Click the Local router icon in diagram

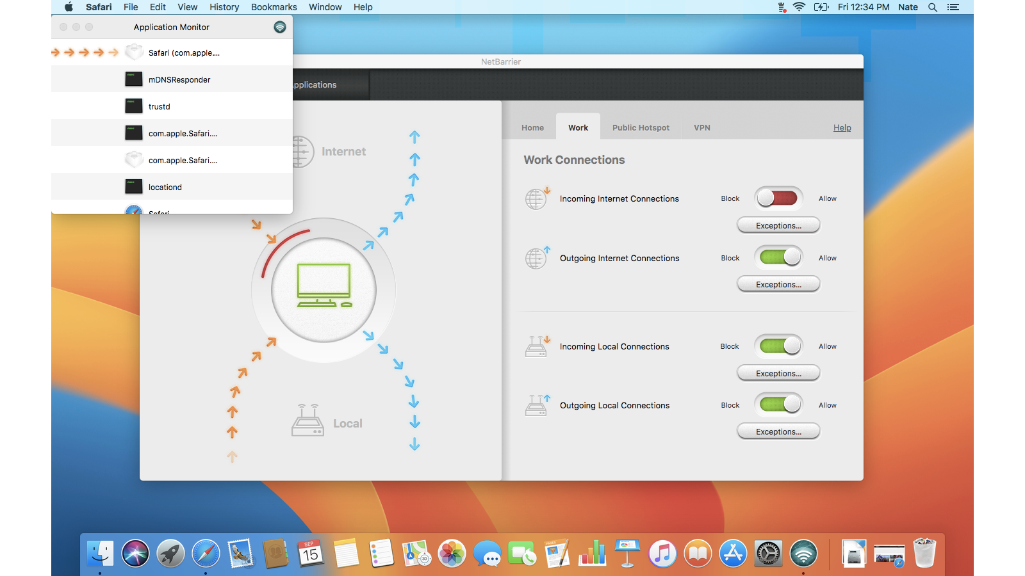point(307,420)
